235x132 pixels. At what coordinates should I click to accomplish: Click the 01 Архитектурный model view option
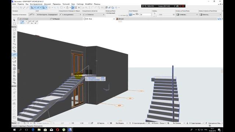pyautogui.click(x=139, y=123)
